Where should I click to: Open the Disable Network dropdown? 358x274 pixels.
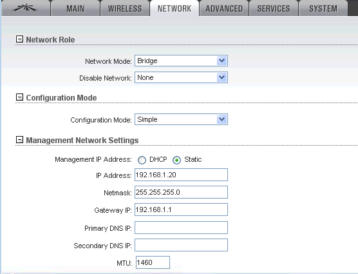181,77
